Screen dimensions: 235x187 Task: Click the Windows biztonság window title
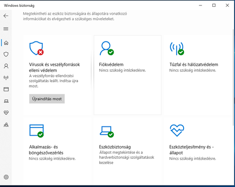pyautogui.click(x=19, y=5)
